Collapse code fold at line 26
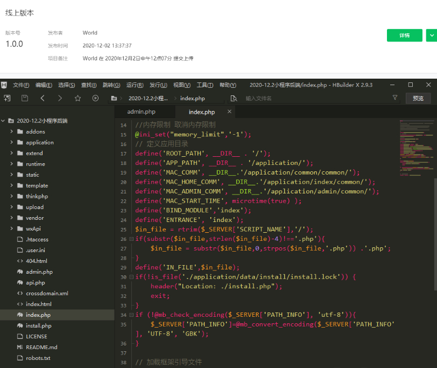437x368 pixels. pos(131,239)
